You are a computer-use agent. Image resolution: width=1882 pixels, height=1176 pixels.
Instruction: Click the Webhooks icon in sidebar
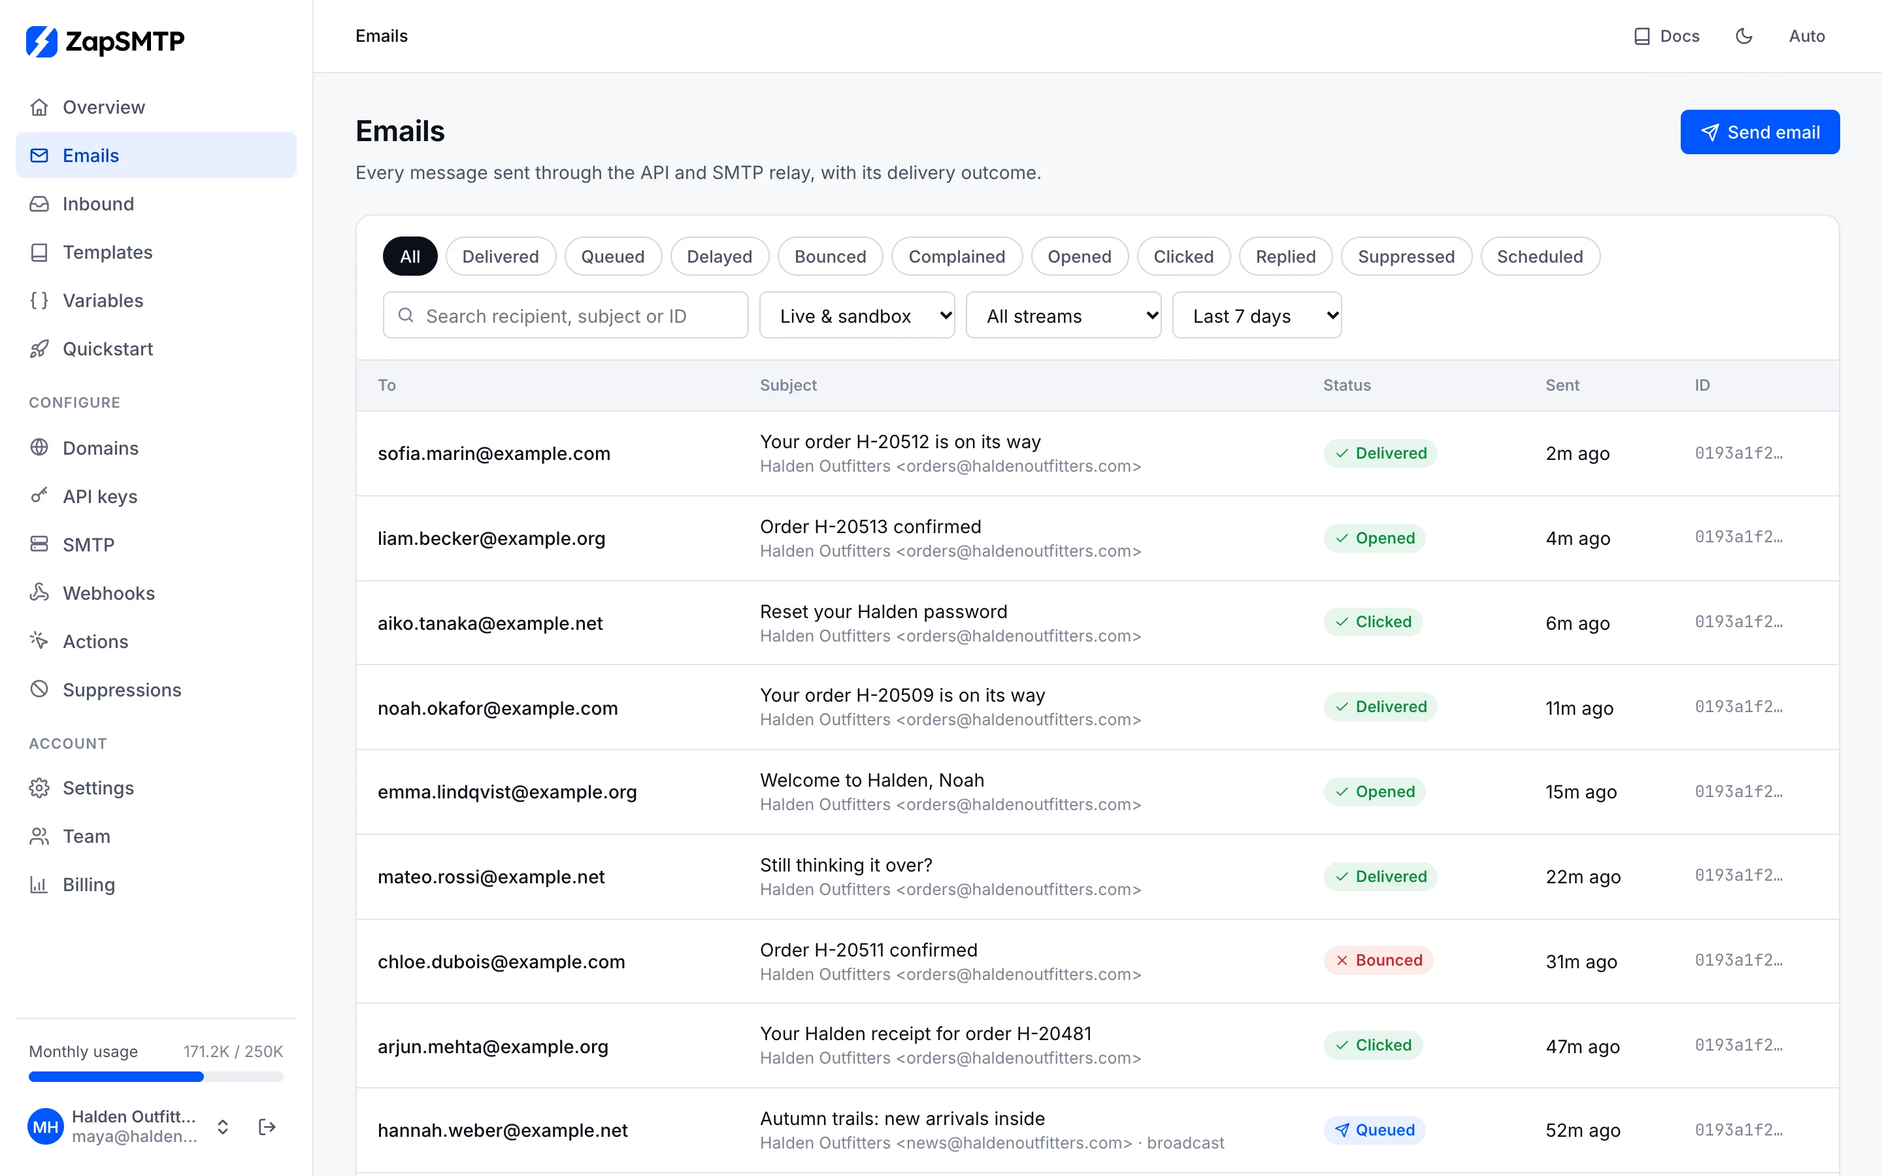(39, 592)
